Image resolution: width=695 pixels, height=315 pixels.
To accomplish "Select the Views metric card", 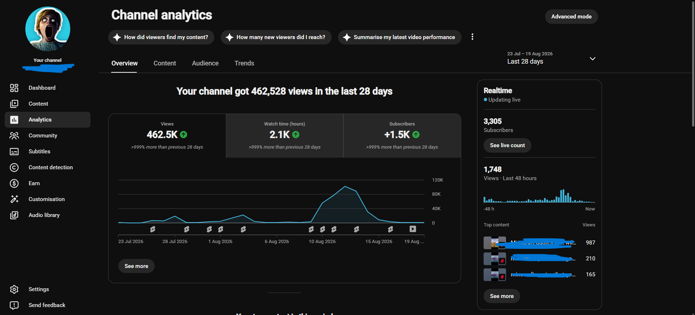I will (167, 136).
